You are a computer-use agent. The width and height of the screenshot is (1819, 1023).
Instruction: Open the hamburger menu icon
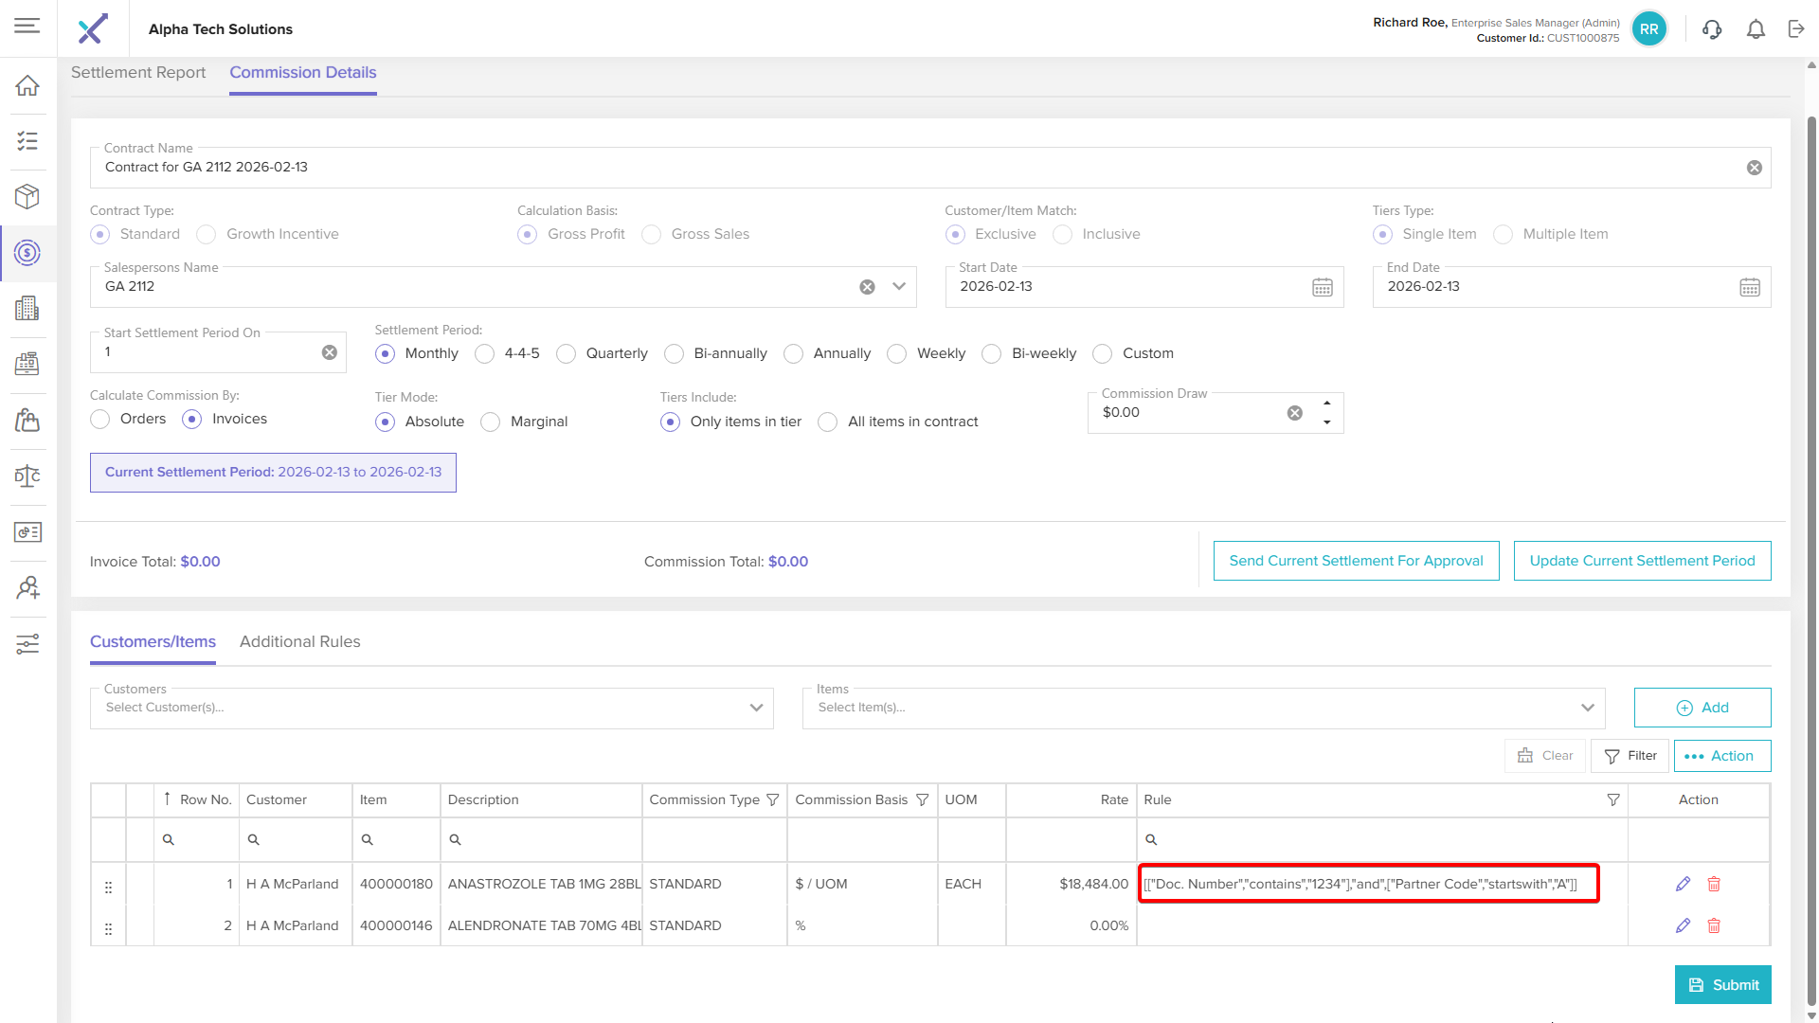click(x=27, y=26)
